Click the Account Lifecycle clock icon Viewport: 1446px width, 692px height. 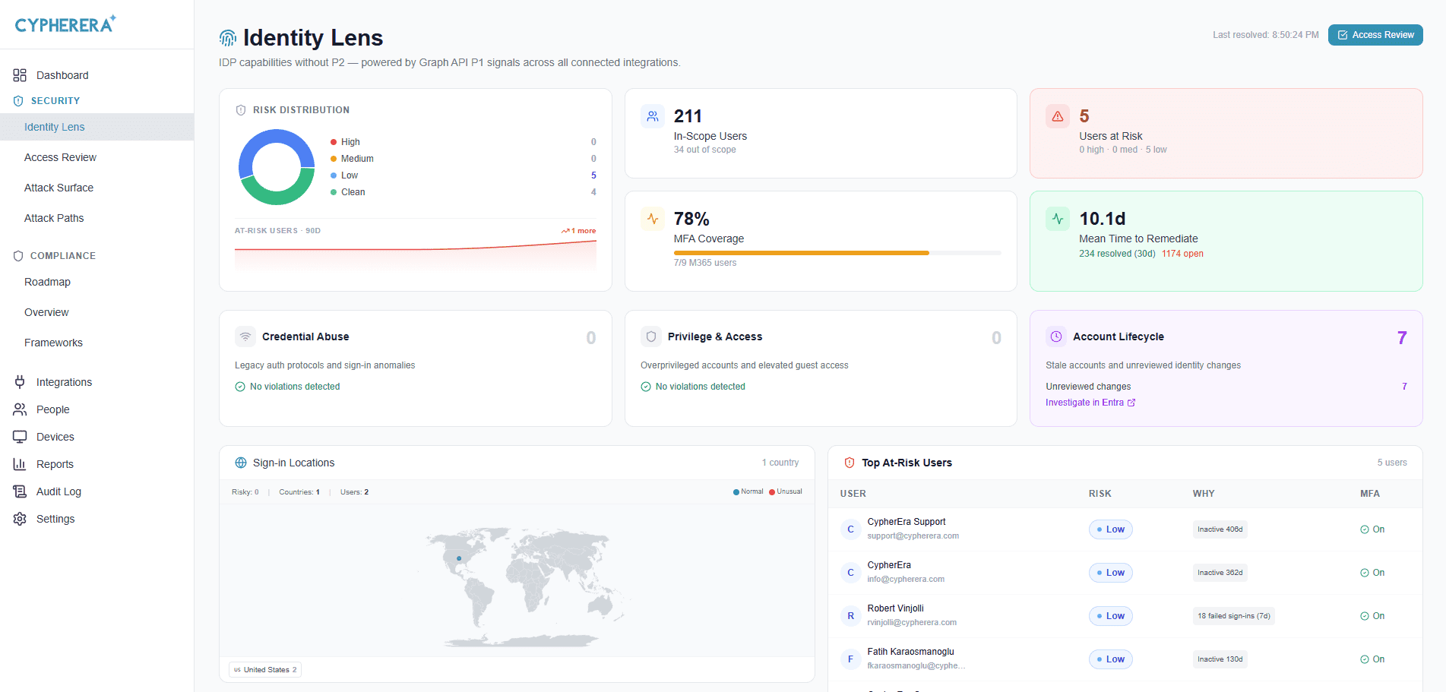pos(1056,337)
